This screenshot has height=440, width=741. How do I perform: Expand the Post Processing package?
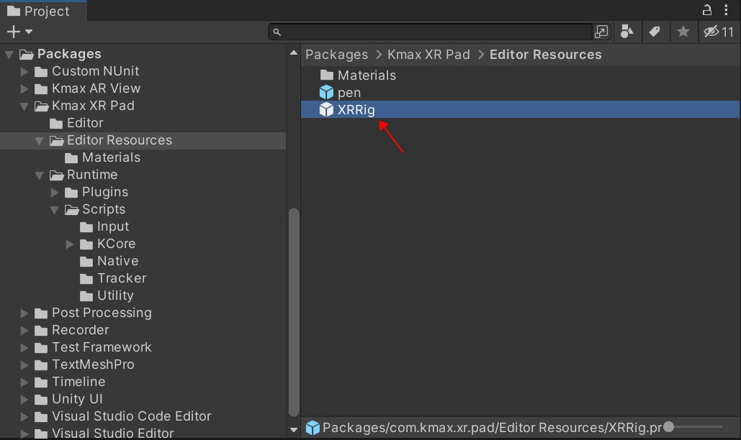coord(24,313)
